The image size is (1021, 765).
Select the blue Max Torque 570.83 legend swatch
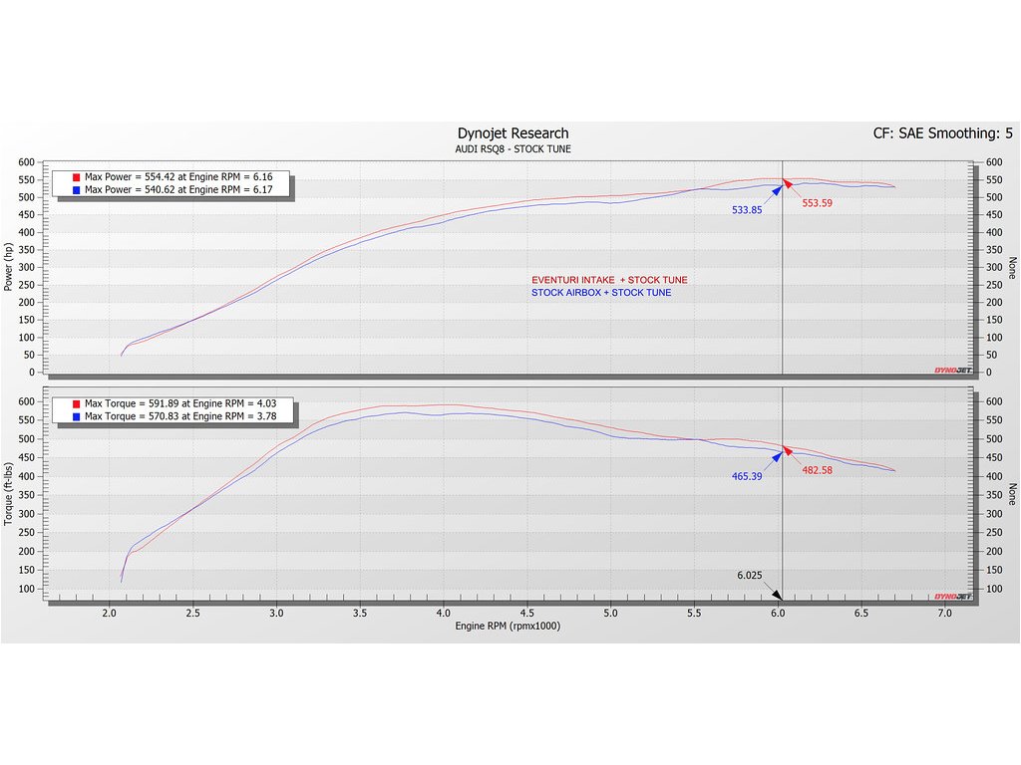[77, 416]
